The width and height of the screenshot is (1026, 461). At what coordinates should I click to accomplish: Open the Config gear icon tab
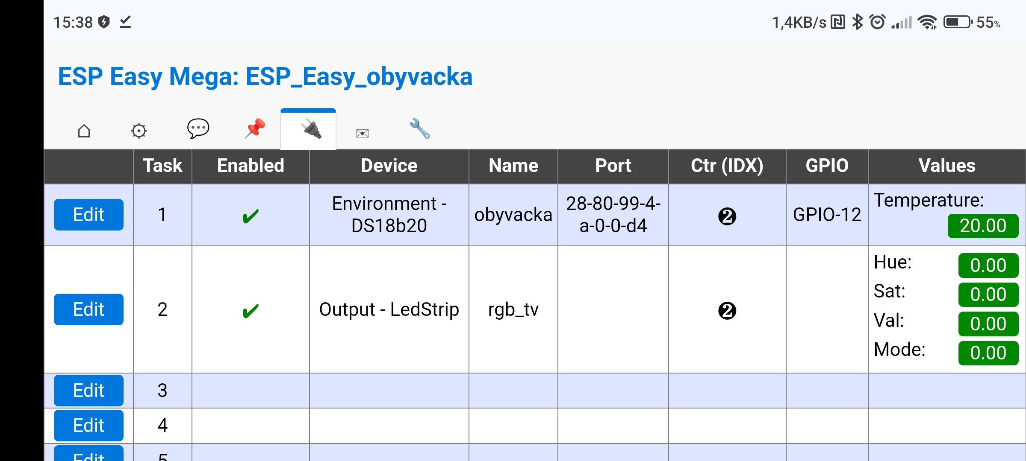(x=139, y=131)
